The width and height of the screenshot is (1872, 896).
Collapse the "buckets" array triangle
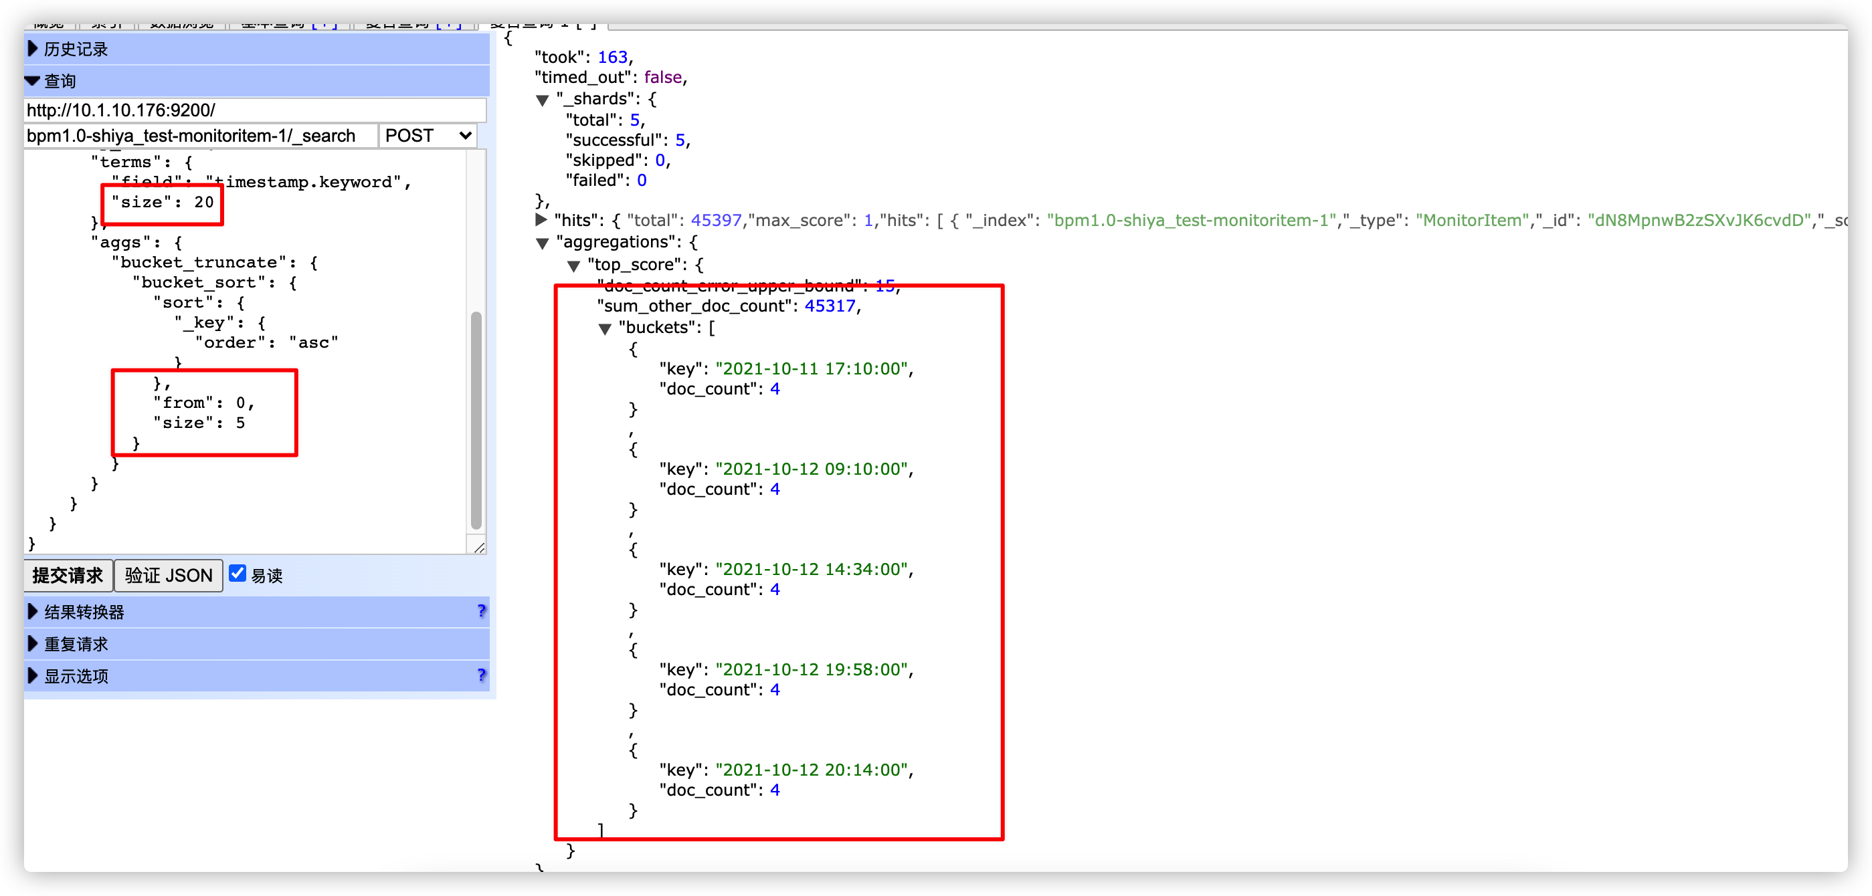point(605,329)
